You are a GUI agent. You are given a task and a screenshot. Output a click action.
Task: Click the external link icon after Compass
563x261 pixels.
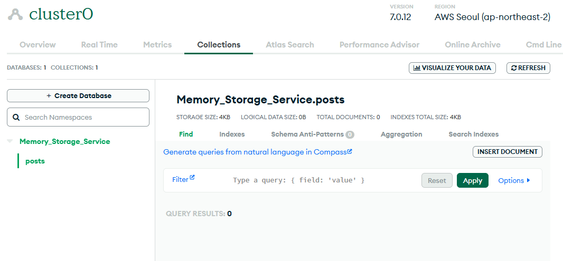coord(350,152)
